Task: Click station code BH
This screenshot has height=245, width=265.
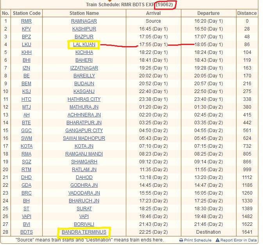Action: (26, 200)
